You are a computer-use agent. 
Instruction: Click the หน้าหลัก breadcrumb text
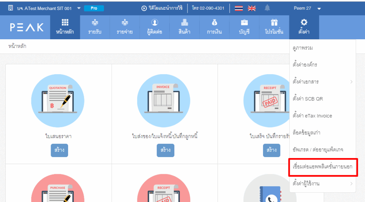(x=17, y=46)
